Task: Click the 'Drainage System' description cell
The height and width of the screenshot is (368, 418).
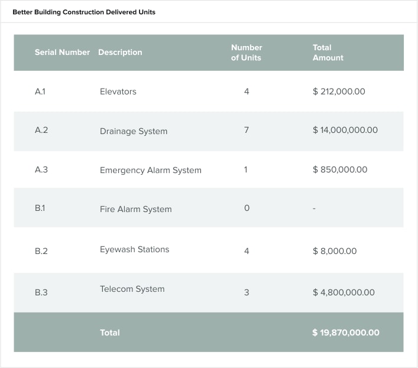Action: [x=134, y=131]
